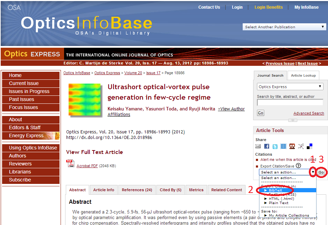This screenshot has width=328, height=225.
Task: Open the Export Citation help question mark
Action: (298, 166)
